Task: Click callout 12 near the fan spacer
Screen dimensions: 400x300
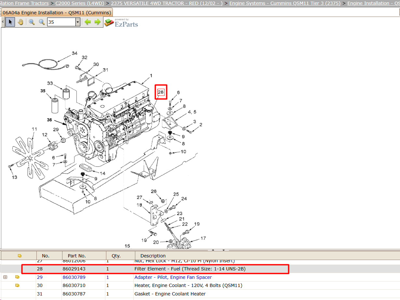Action: coord(45,135)
